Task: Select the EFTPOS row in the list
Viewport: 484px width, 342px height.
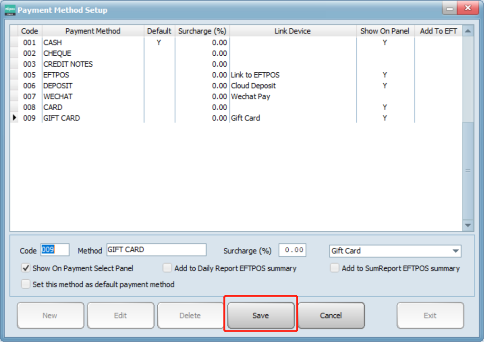Action: click(x=56, y=75)
